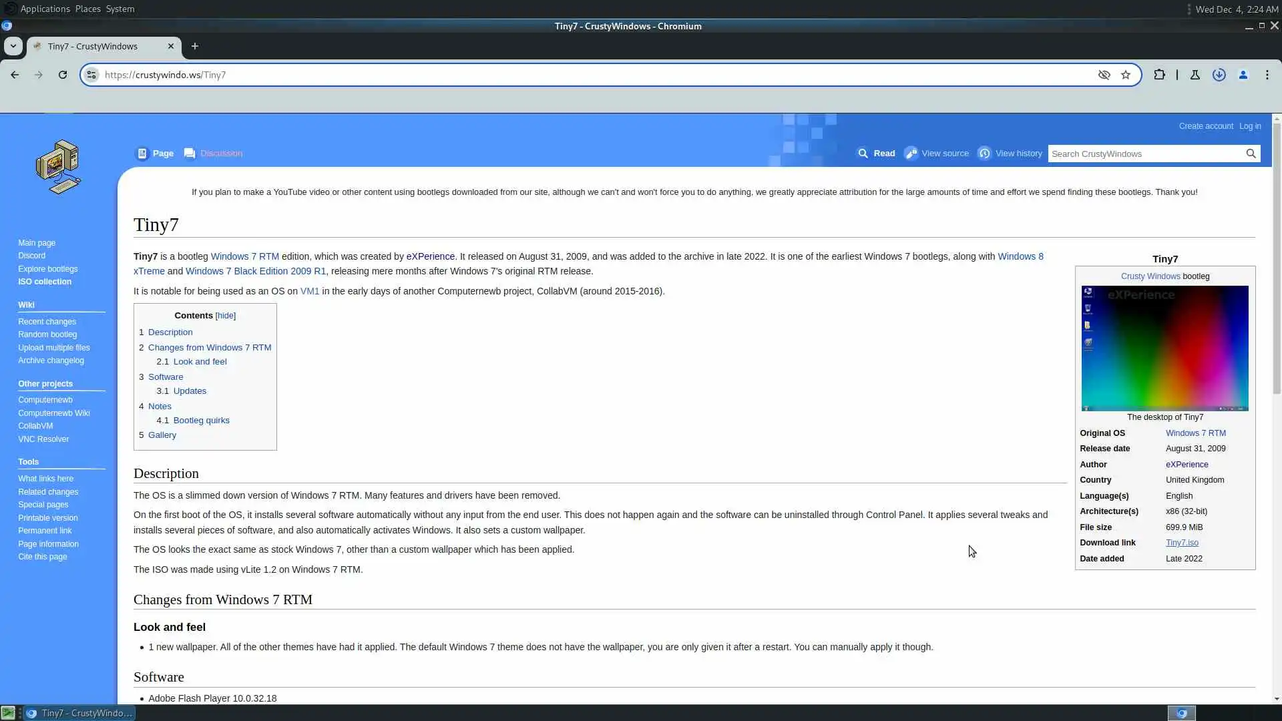Bookmark this page with star icon

click(x=1126, y=75)
